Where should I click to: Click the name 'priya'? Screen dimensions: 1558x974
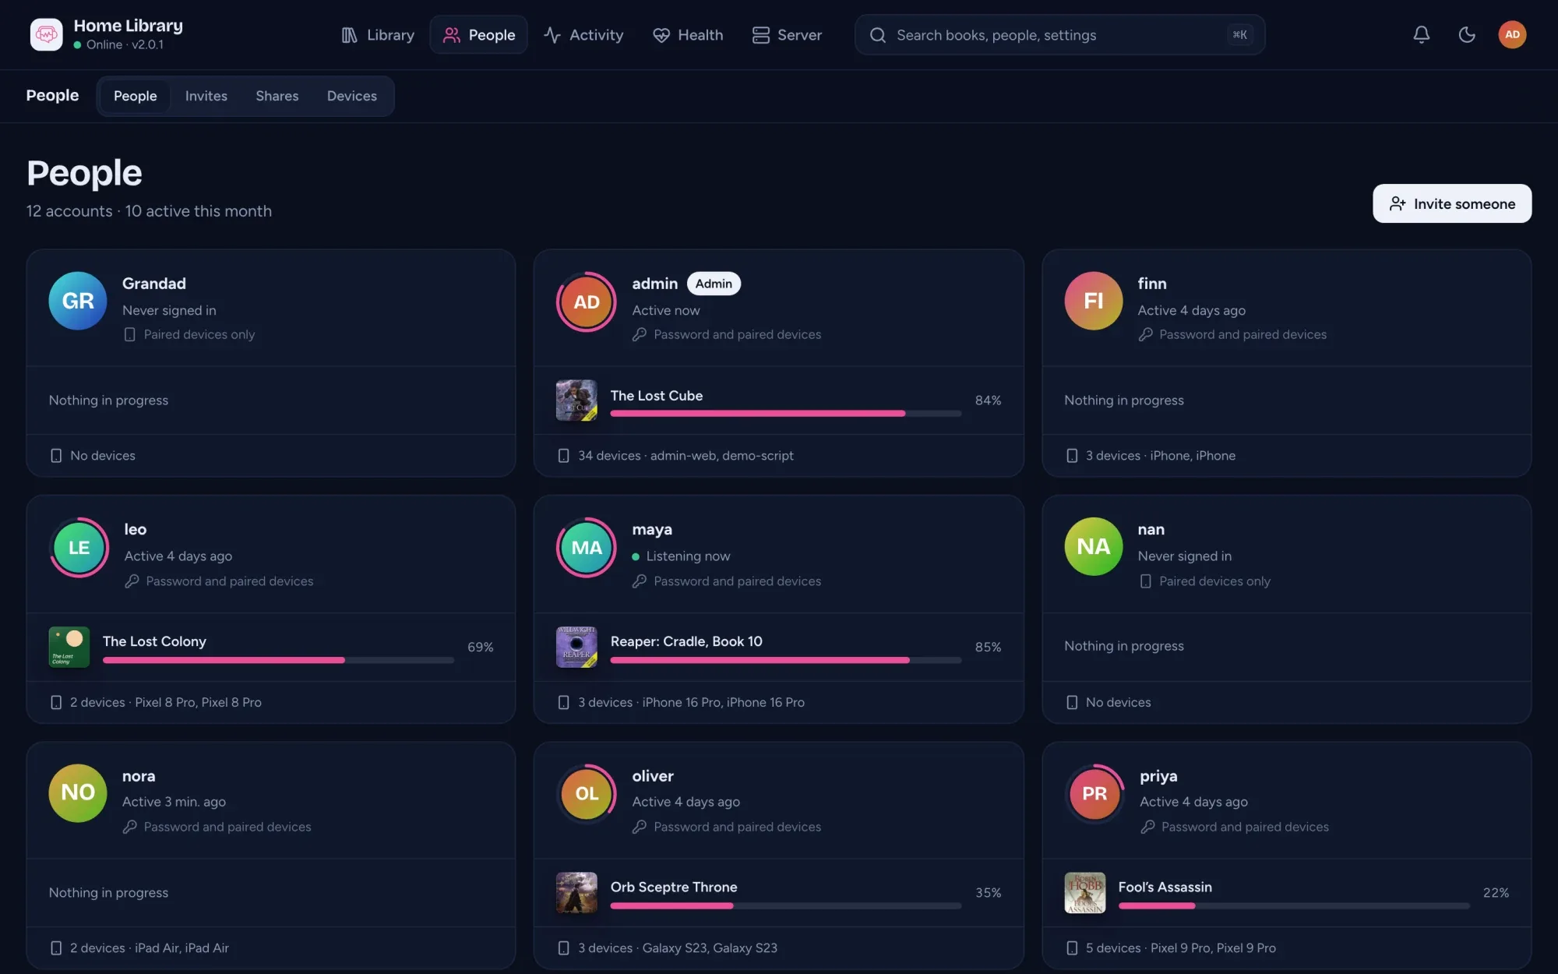(x=1158, y=776)
